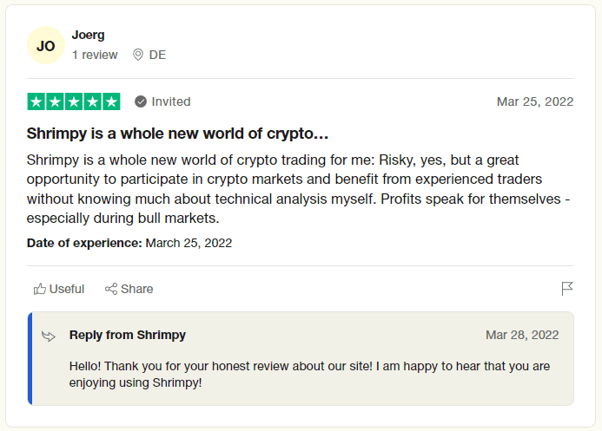The image size is (602, 431).
Task: Open review titled Shrimpy is a whole new world
Action: [177, 134]
